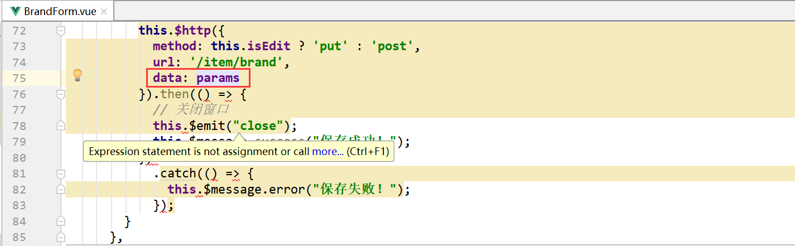Click line number 82 in the gutter
Screen dimensions: 795x246
pyautogui.click(x=18, y=190)
